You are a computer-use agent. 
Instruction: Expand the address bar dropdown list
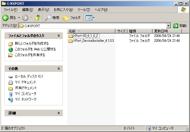pos(169,26)
